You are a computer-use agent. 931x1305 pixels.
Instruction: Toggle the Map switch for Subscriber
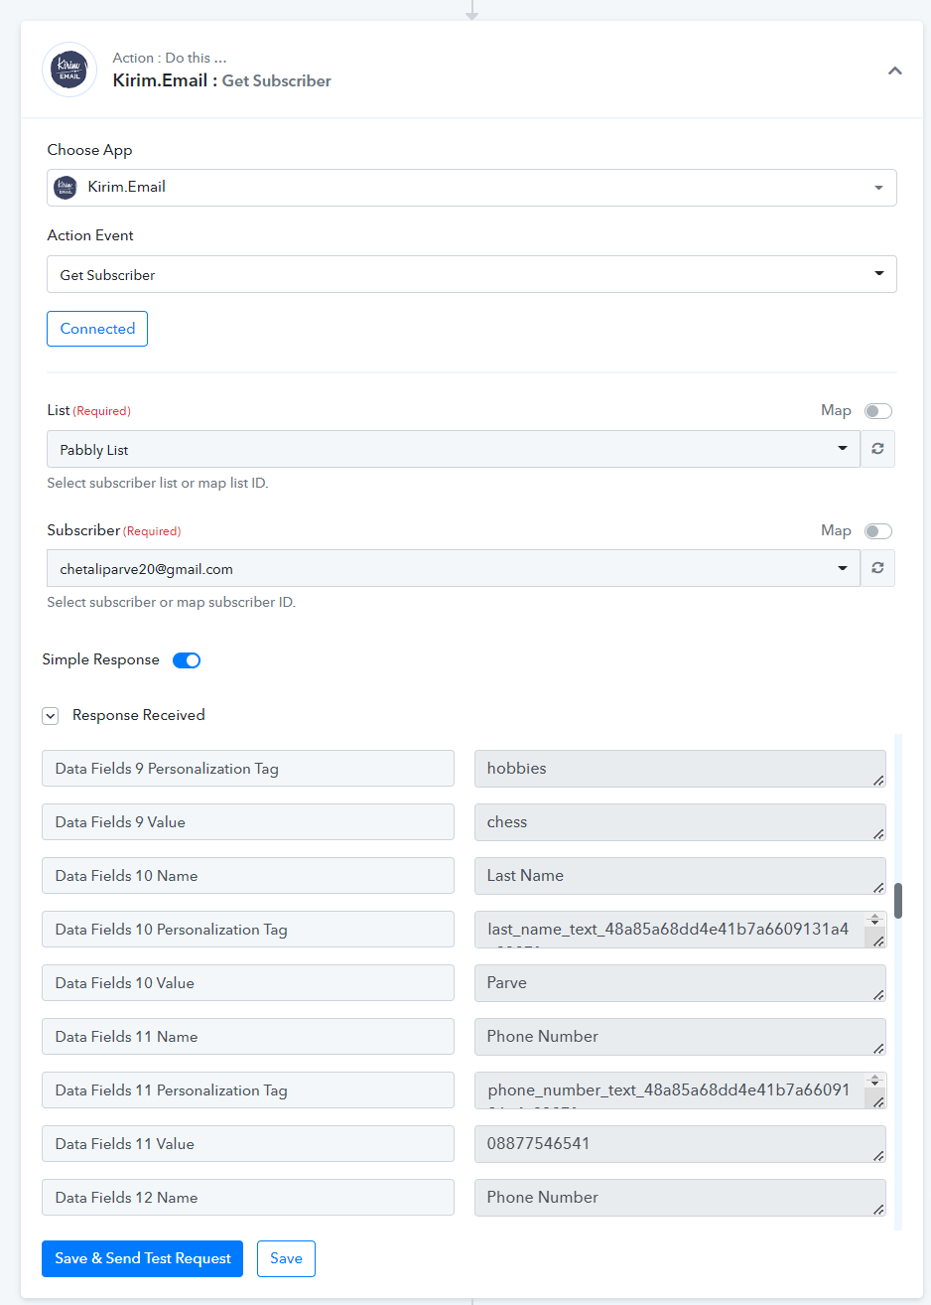878,531
